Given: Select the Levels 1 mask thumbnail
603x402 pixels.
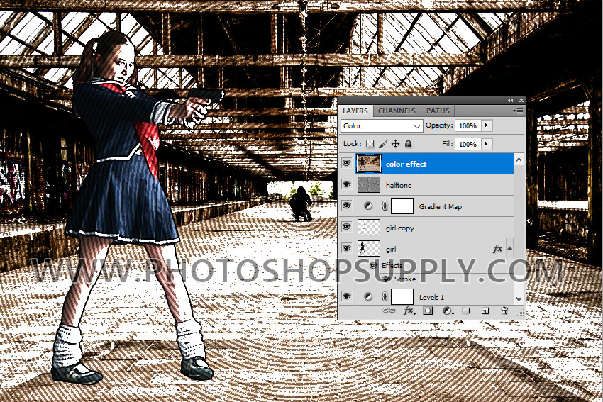Looking at the screenshot, I should [402, 296].
